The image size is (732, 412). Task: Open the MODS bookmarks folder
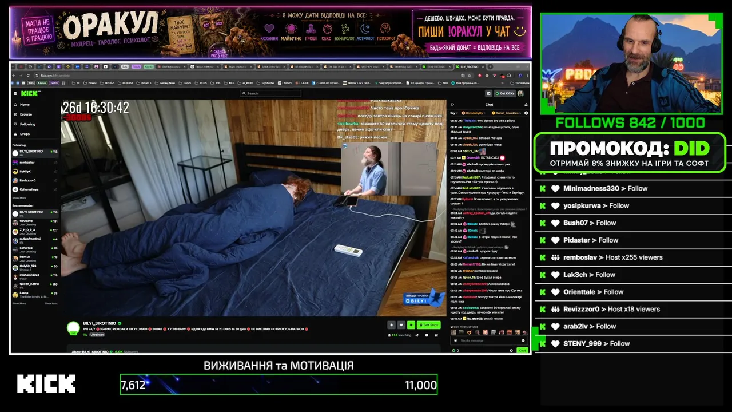200,83
